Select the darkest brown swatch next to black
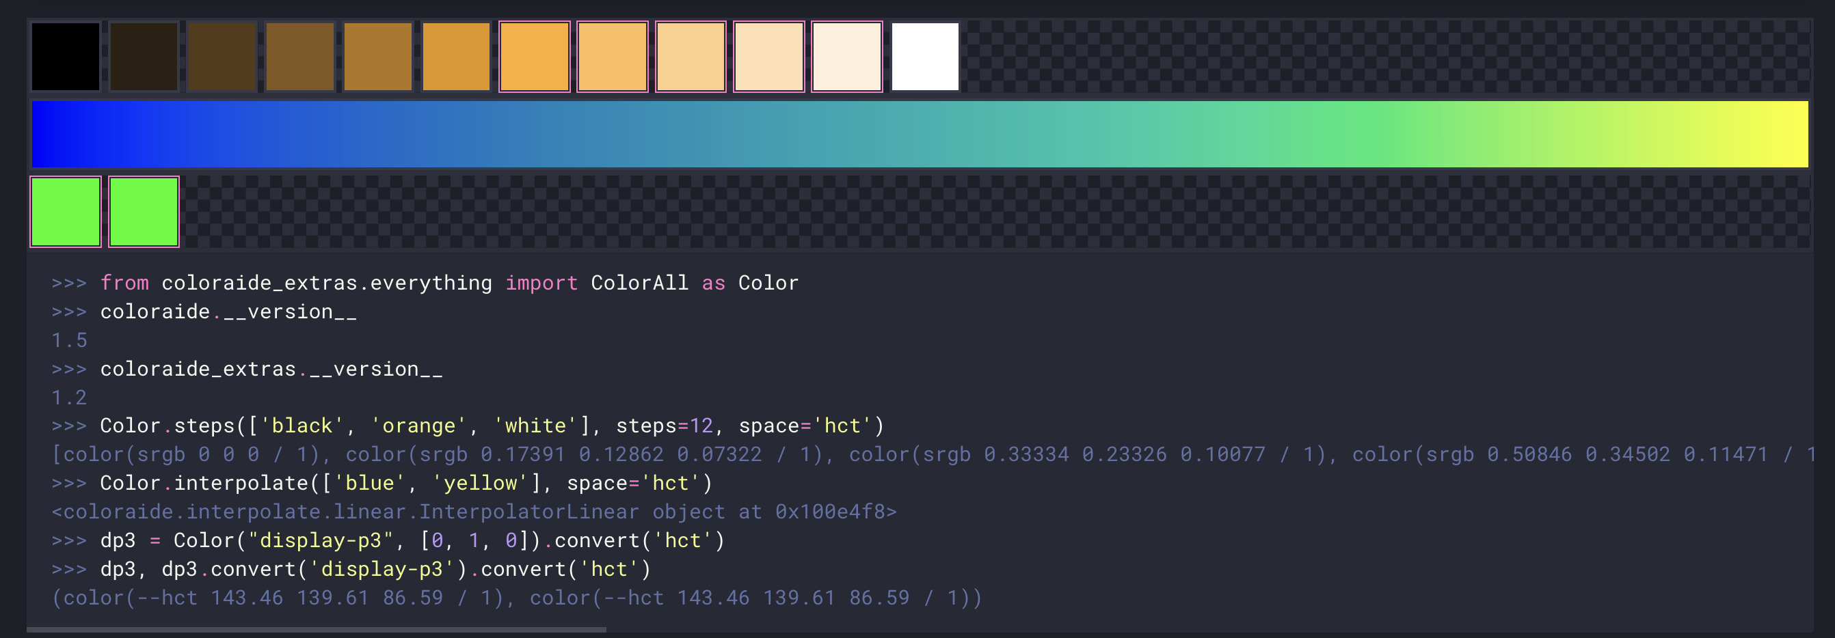This screenshot has width=1835, height=638. pos(143,56)
